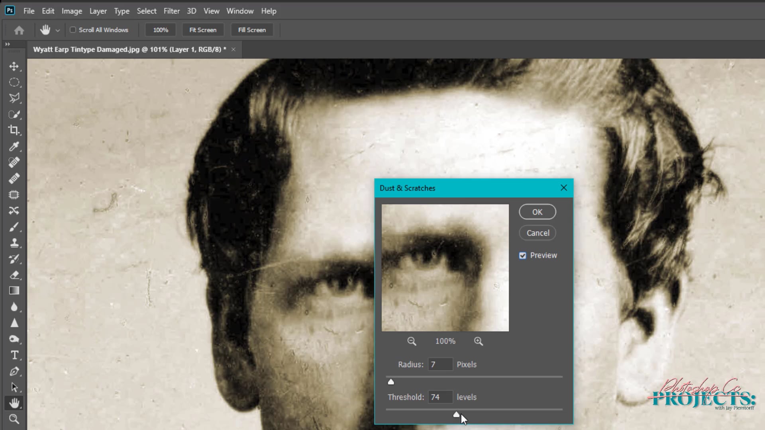Click the Home icon in options bar
The image size is (765, 430).
[19, 30]
